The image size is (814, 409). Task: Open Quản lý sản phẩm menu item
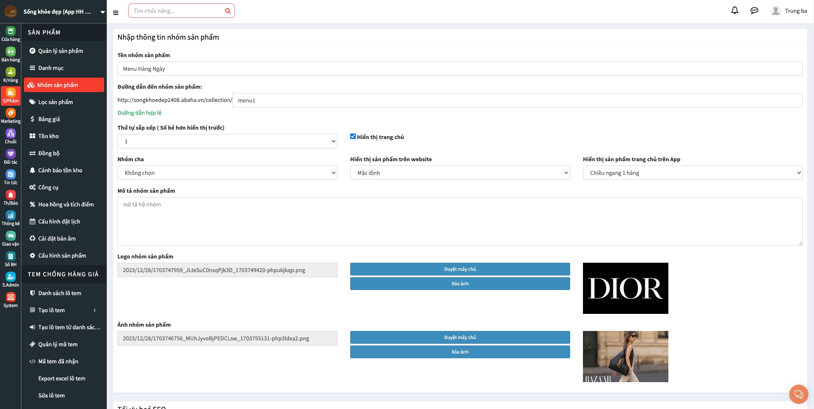(x=61, y=51)
